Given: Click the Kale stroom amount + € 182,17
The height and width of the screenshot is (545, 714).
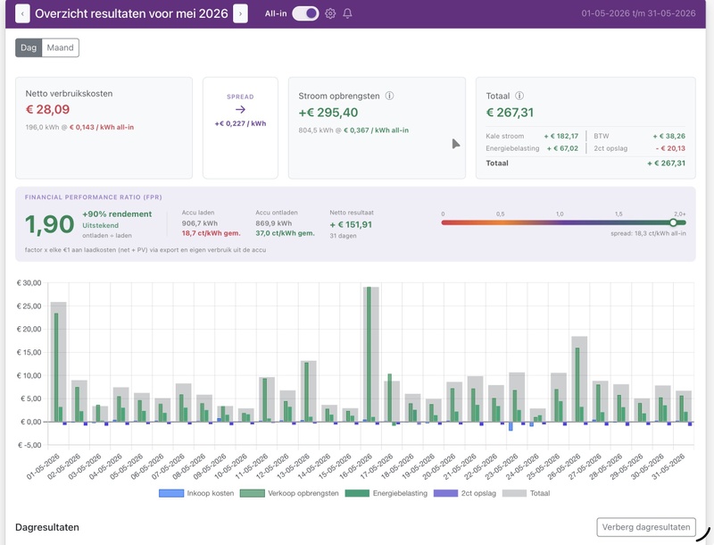Looking at the screenshot, I should coord(561,136).
